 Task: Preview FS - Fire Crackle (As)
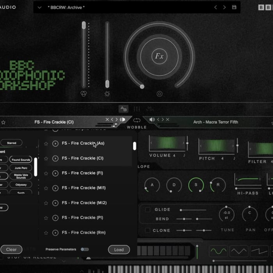click(55, 144)
